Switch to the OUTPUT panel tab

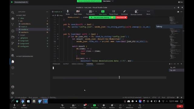click(x=66, y=64)
